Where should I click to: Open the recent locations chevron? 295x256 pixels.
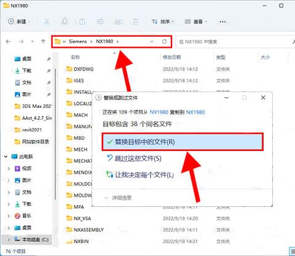pos(33,42)
